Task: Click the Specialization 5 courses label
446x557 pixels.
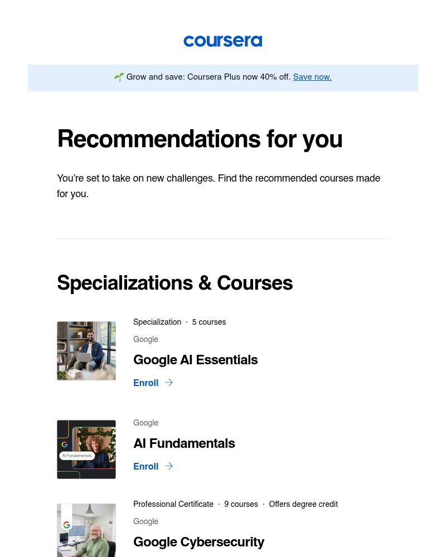Action: point(180,322)
